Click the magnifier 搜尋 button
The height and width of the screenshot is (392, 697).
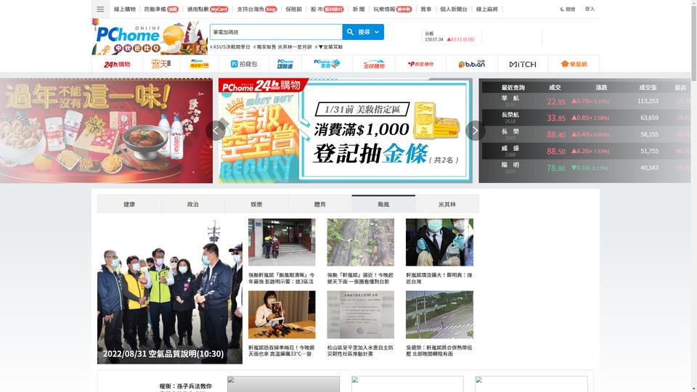(x=358, y=32)
